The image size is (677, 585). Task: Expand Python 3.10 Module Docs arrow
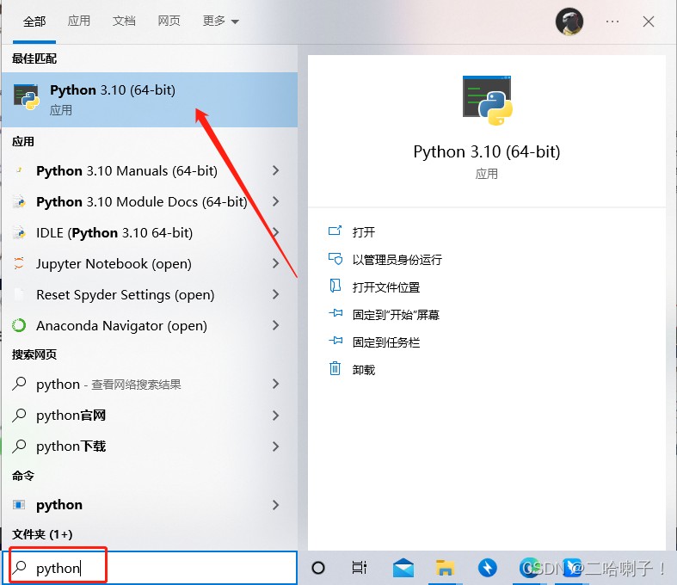click(x=276, y=201)
